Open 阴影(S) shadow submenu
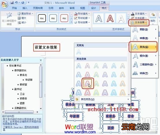 click(x=144, y=29)
